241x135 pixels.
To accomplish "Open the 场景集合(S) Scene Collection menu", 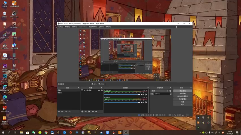I will [x=92, y=27].
